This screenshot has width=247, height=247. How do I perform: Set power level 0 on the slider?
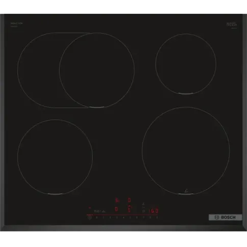pos(96,217)
